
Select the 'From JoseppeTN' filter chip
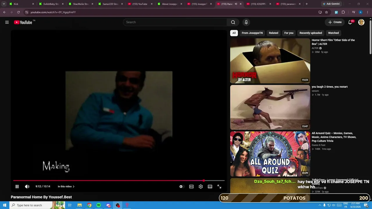[252, 33]
